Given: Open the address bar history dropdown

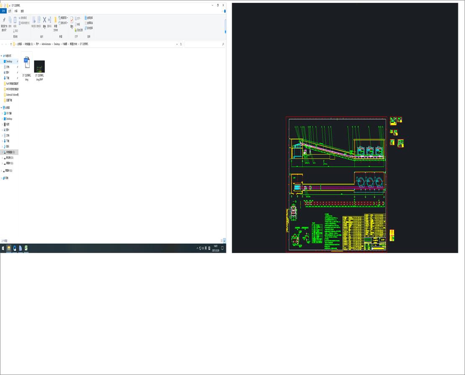Looking at the screenshot, I should pyautogui.click(x=178, y=44).
